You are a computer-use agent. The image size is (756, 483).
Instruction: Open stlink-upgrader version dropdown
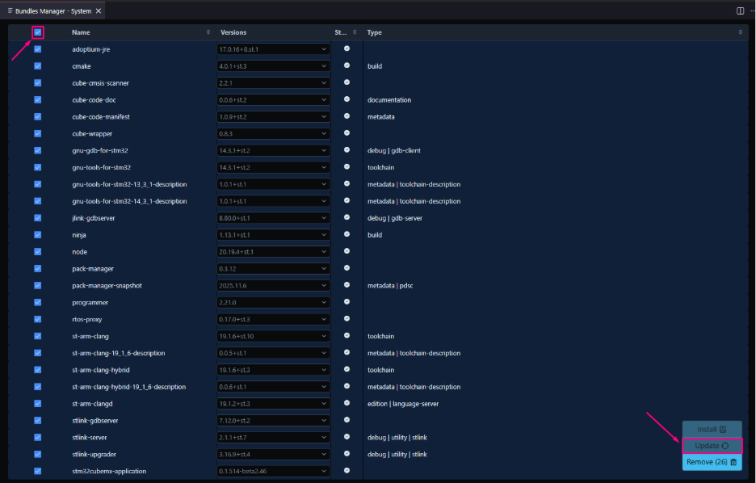(273, 454)
